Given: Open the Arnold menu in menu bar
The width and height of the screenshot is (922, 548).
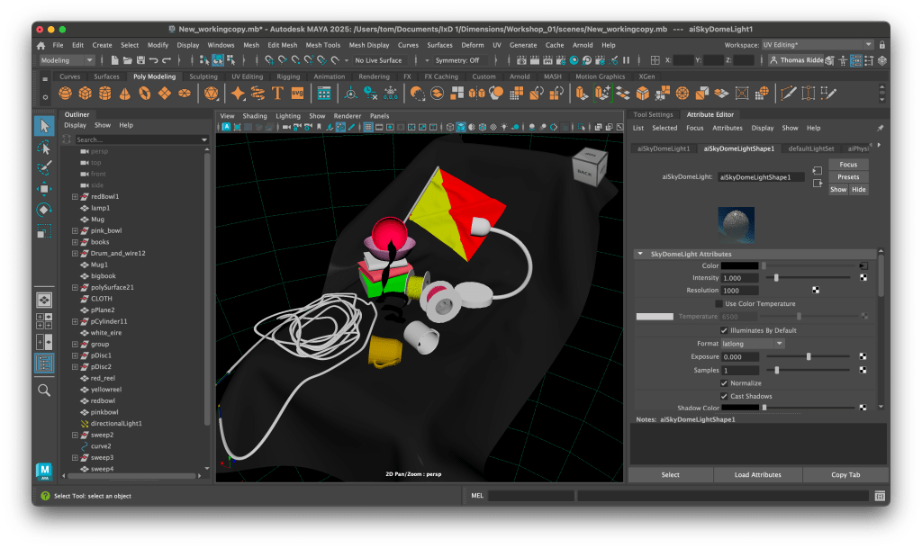Looking at the screenshot, I should 583,45.
